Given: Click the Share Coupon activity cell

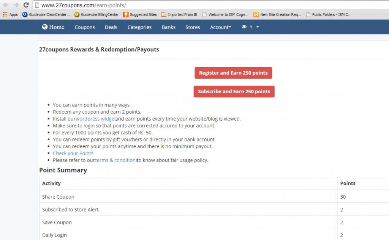Looking at the screenshot, I should click(188, 197).
